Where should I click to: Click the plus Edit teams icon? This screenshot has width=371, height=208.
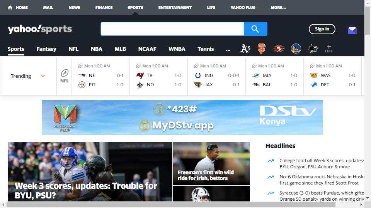click(x=328, y=49)
